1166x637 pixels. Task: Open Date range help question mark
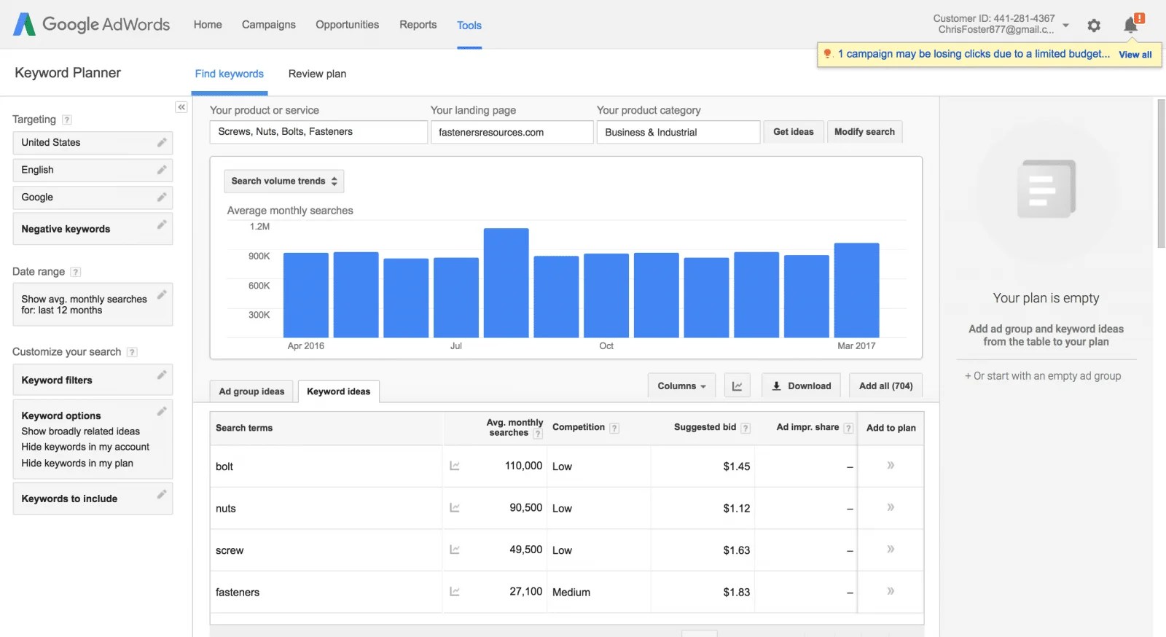[76, 272]
